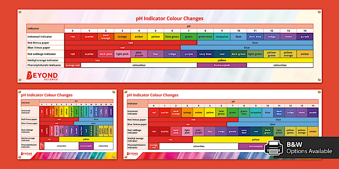Screen dimensions: 339x169
Task: Click the 'navy blue' red cabbage indicator cell
Action: click(205, 54)
